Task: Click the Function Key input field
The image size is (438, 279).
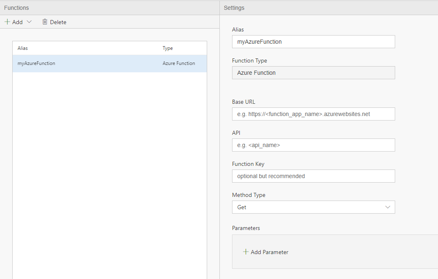Action: pos(313,176)
